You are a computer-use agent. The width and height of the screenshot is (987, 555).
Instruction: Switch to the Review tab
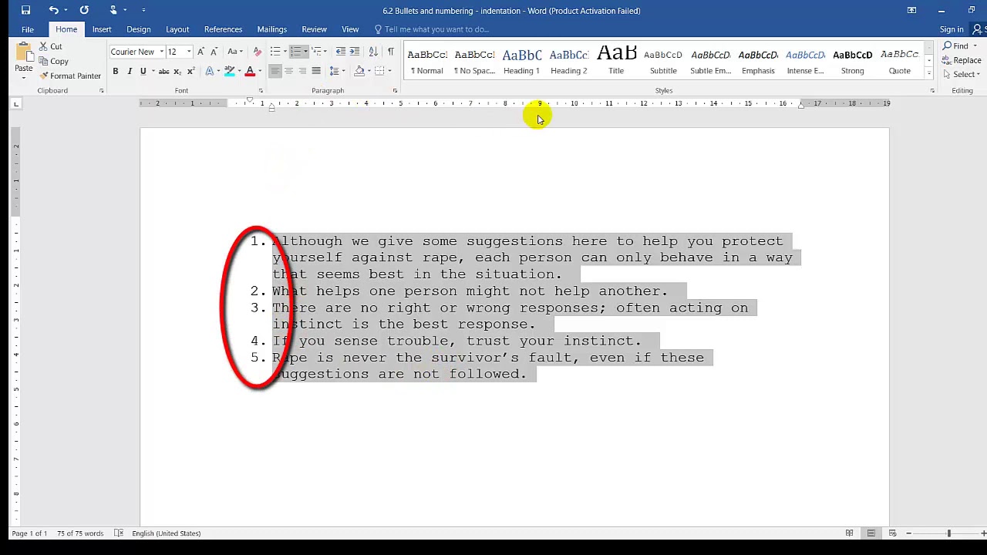coord(314,29)
